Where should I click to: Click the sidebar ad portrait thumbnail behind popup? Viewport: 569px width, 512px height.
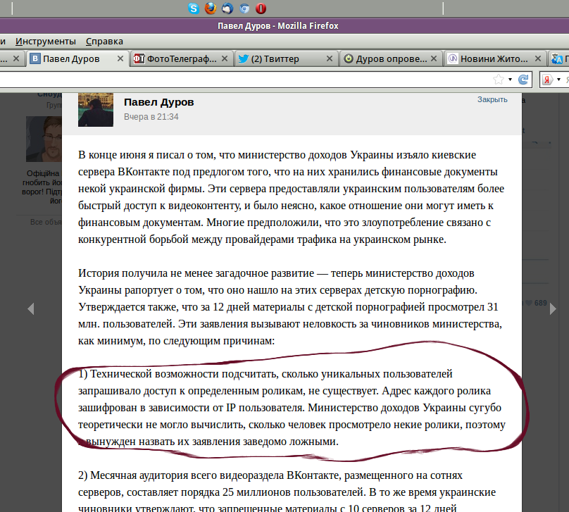44,139
